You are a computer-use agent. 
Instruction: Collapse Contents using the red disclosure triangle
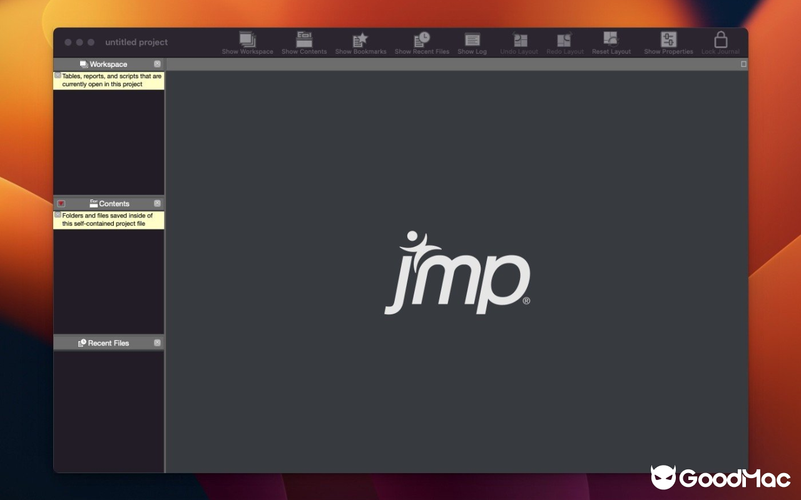(x=61, y=203)
